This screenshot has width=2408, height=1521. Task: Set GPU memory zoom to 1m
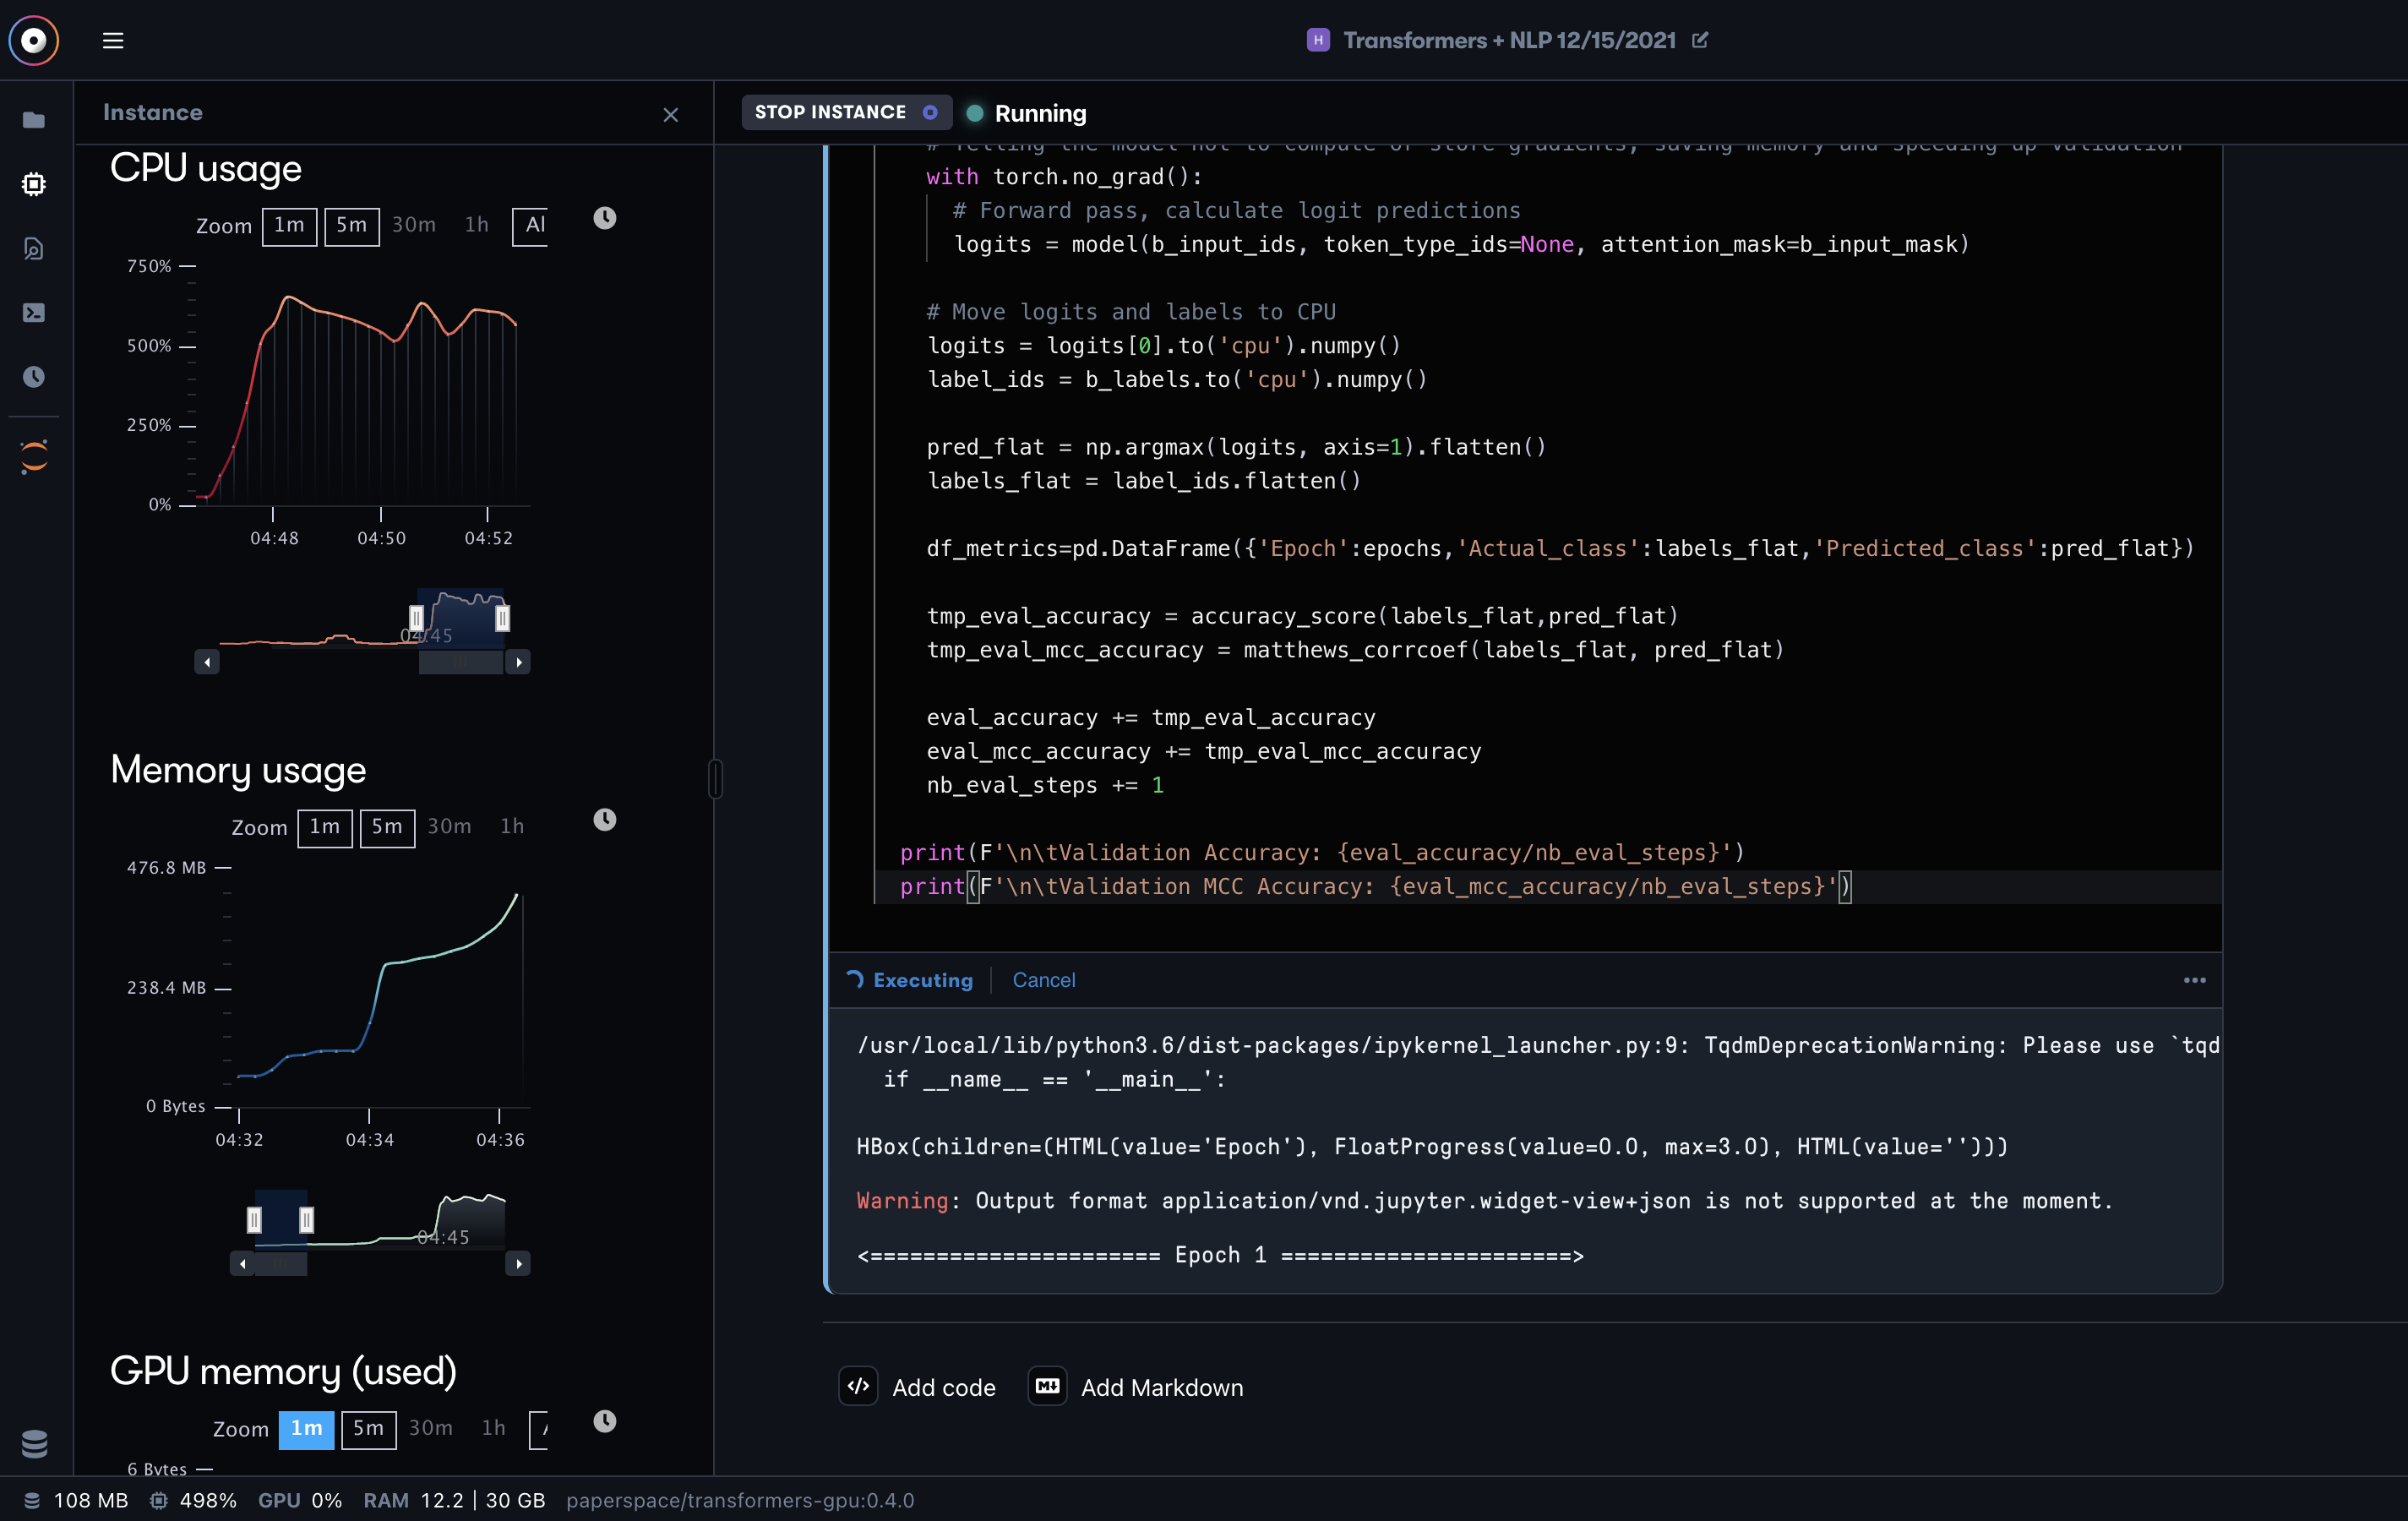(306, 1430)
